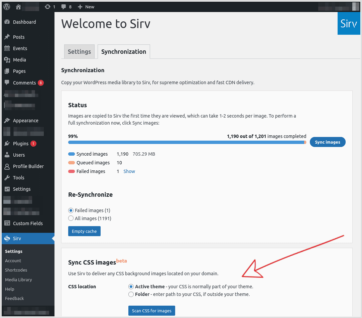
Task: Click the Plugins plug icon
Action: point(7,144)
